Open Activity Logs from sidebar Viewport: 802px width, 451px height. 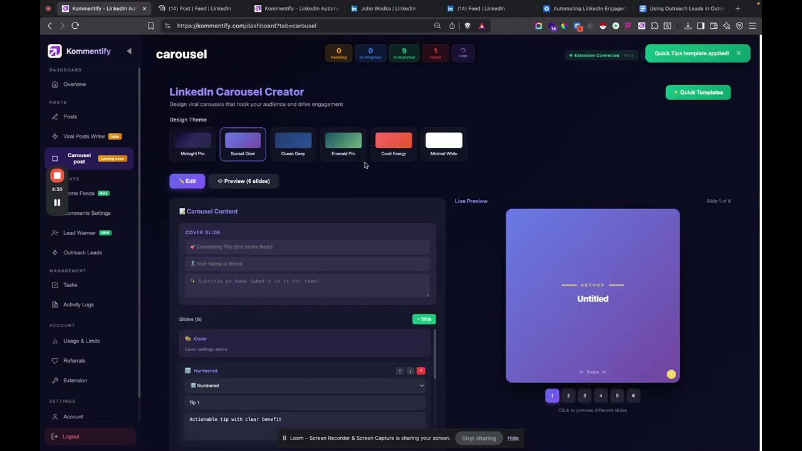coord(78,304)
